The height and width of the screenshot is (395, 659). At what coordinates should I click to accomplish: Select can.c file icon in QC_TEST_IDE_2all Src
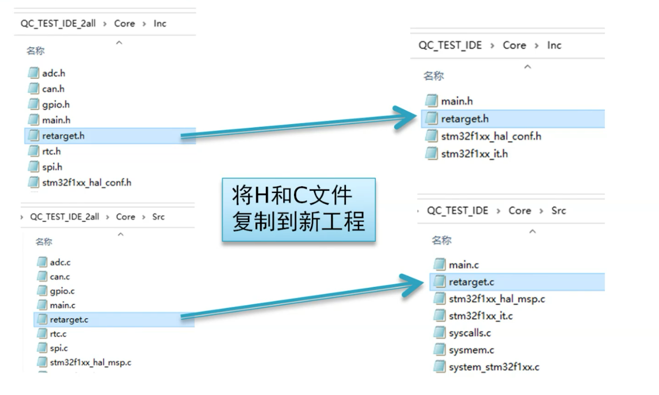[42, 276]
